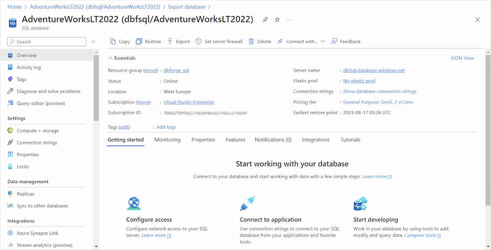Viewport: 491px width, 250px height.
Task: Open General Purpose: Gen5, 2 vCores pricing link
Action: [378, 102]
